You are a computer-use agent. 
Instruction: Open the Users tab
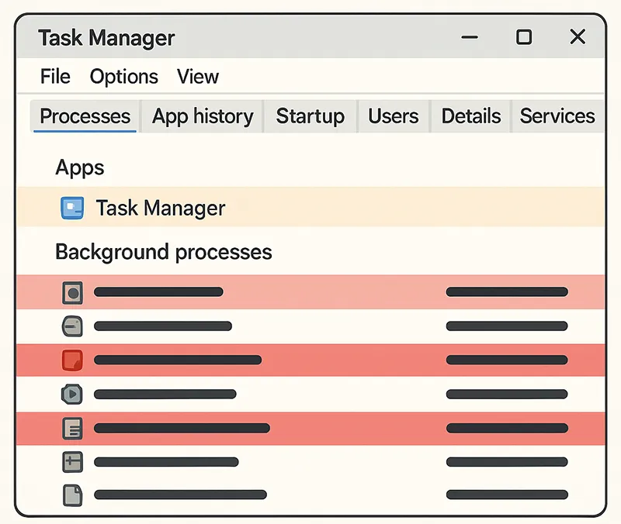(x=394, y=116)
